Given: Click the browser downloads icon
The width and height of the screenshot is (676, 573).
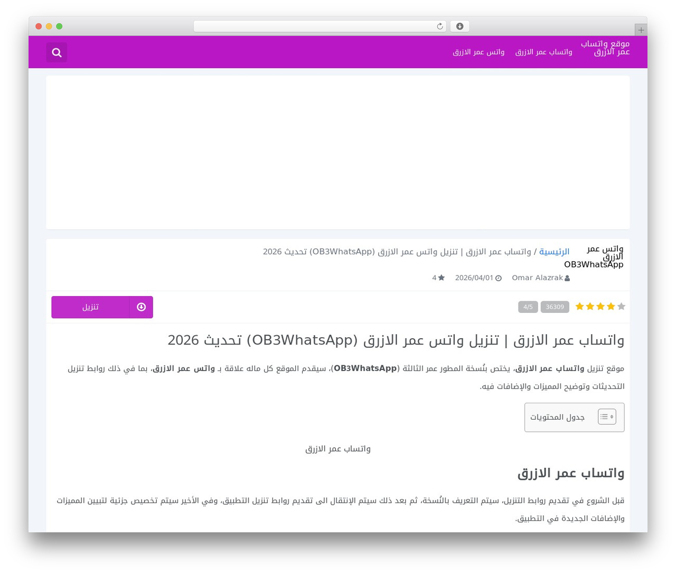Looking at the screenshot, I should tap(460, 26).
